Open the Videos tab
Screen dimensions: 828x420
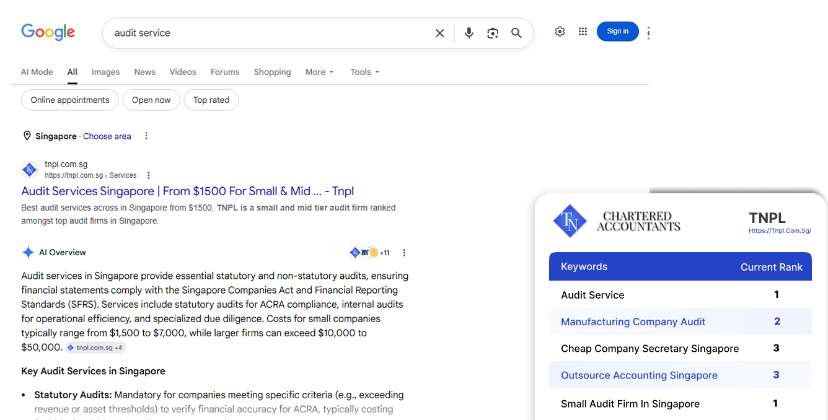[183, 72]
